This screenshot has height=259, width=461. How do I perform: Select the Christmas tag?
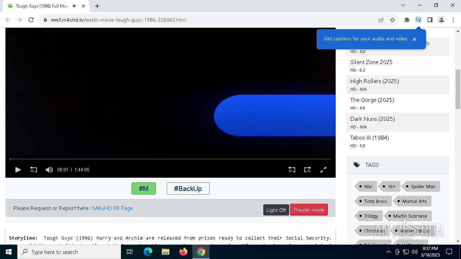pyautogui.click(x=372, y=231)
